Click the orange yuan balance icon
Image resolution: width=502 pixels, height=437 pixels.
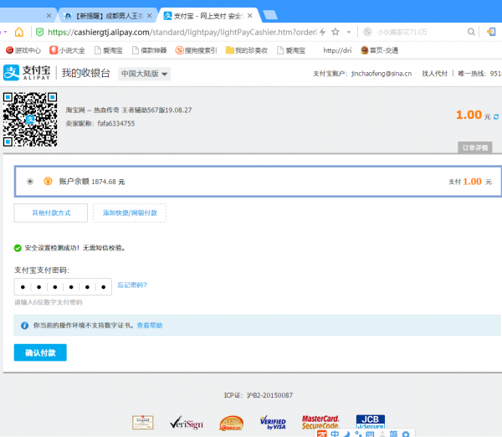pyautogui.click(x=48, y=182)
